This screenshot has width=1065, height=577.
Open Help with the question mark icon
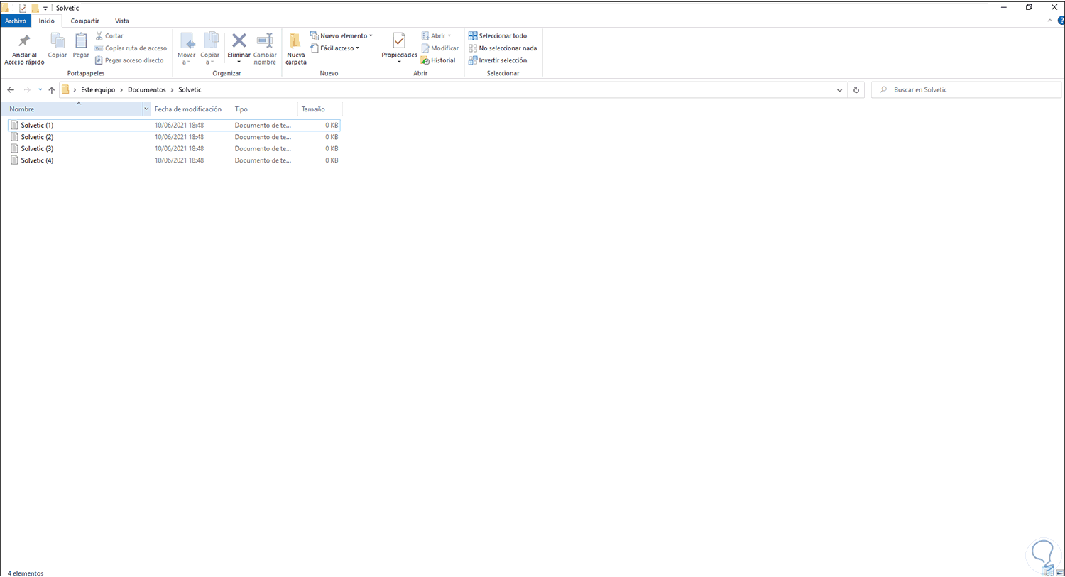coord(1061,21)
